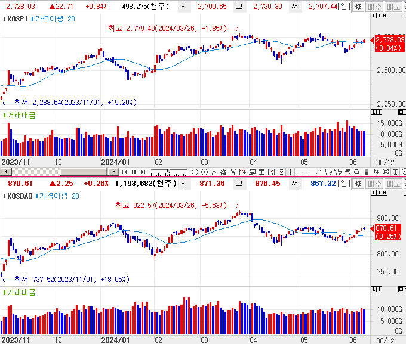Toggle L scale on KOSPI volume panel

374,112
